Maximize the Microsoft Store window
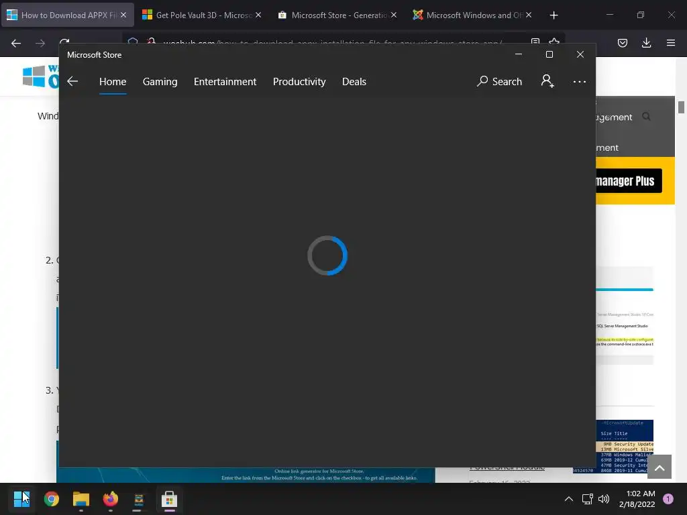 click(549, 54)
